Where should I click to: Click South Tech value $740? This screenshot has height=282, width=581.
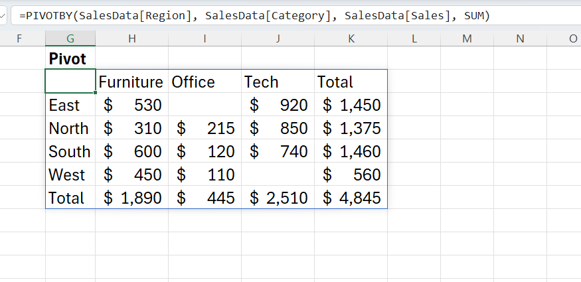click(x=278, y=151)
